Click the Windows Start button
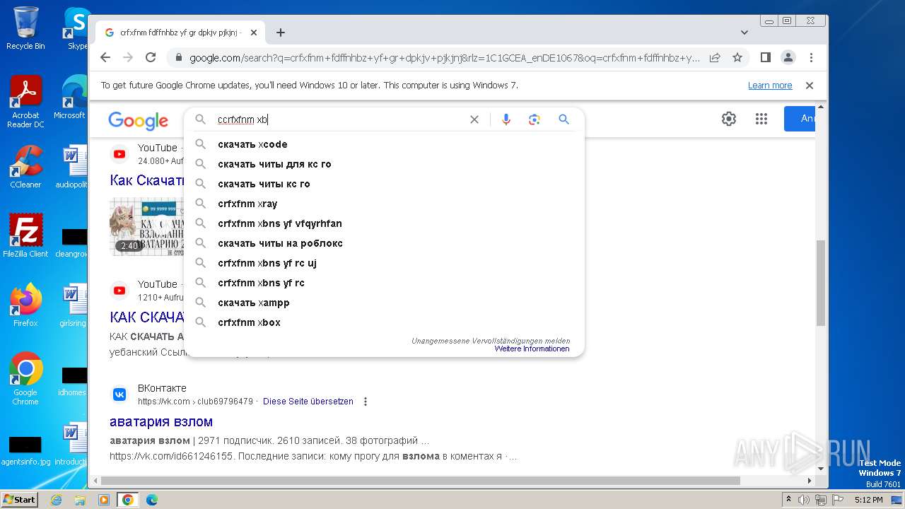 pyautogui.click(x=19, y=499)
